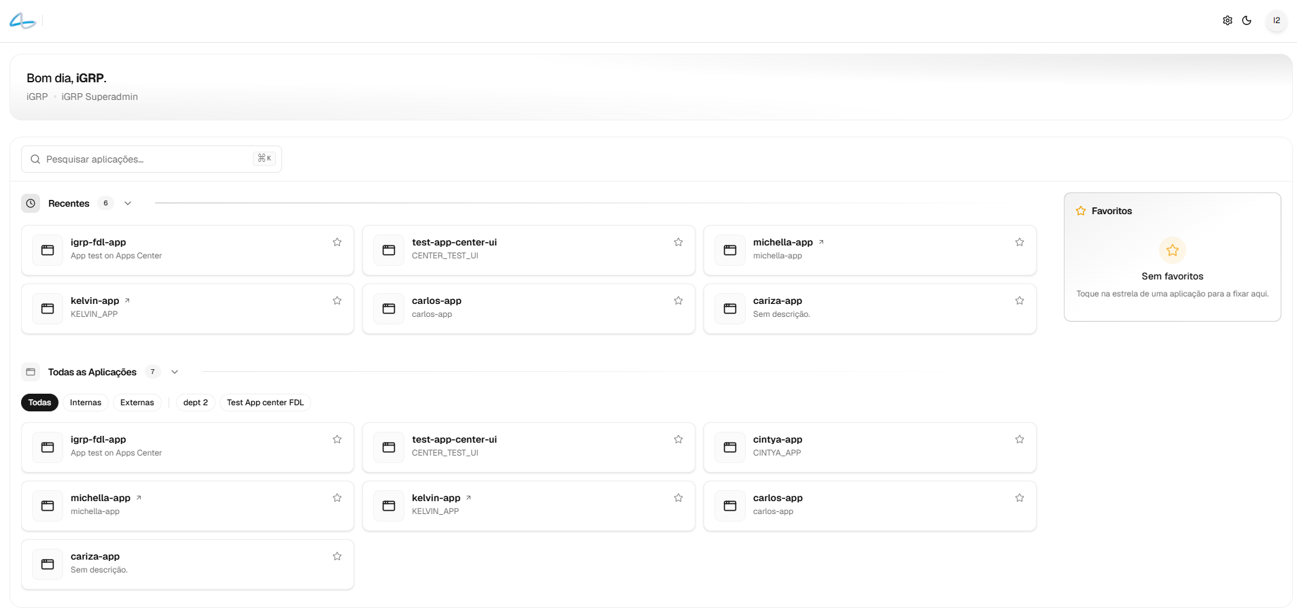Open external arrow on kelvin-app in Todas as Aplicações
Screen dimensions: 1297x614
468,498
